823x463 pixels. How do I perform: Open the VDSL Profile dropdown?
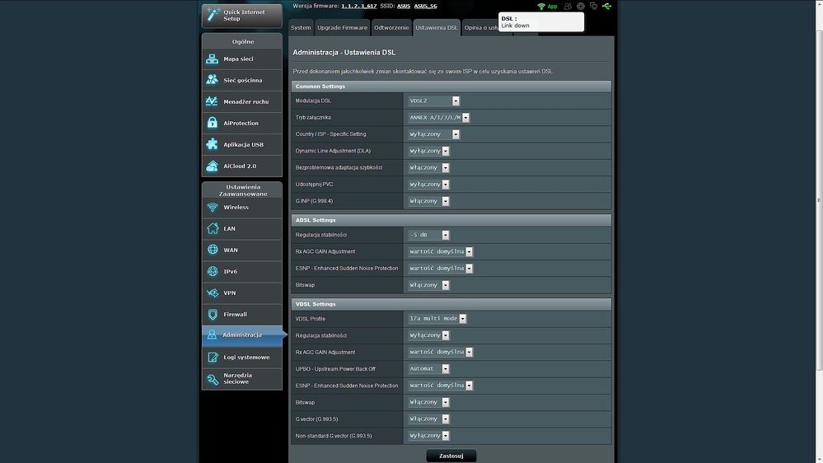437,319
